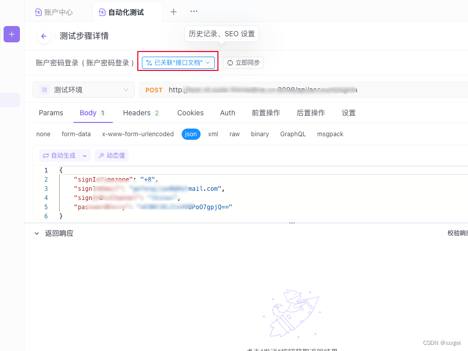Click the 立即同步 button
Viewport: 468px width, 351px height.
click(x=243, y=63)
